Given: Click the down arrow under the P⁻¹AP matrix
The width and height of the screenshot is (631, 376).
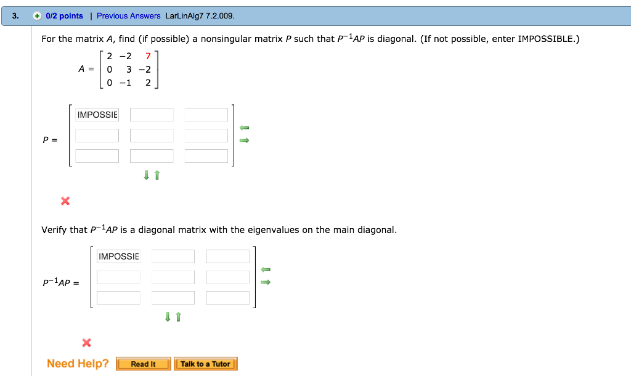Looking at the screenshot, I should pyautogui.click(x=167, y=317).
